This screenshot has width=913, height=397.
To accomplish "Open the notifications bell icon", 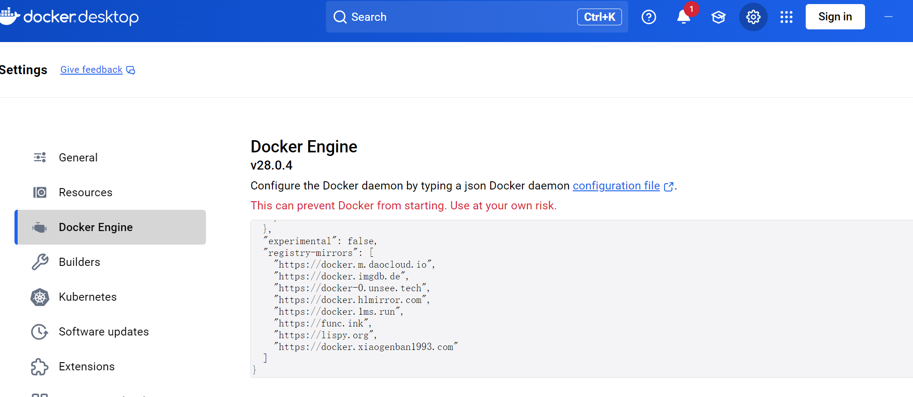I will point(683,17).
